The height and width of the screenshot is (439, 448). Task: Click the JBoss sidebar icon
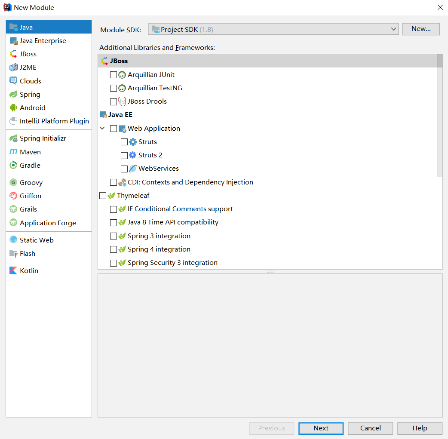coord(13,54)
